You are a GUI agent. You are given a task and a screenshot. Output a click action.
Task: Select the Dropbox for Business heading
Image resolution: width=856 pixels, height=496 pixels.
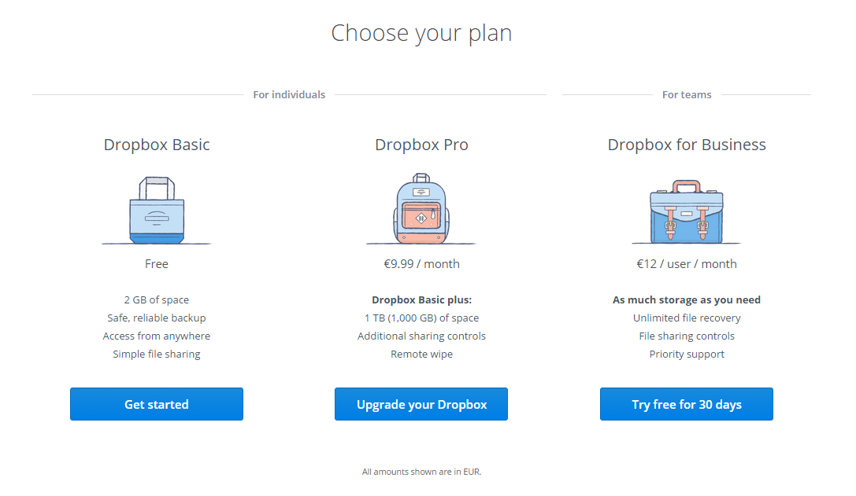coord(686,145)
